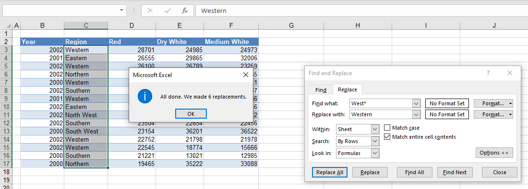Close the Microsoft Excel message box

[246, 75]
